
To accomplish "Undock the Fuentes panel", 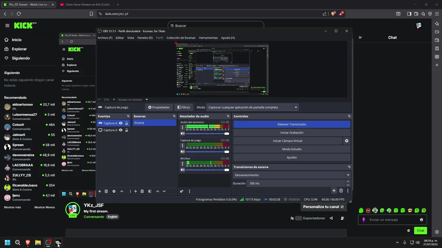I will (x=128, y=116).
